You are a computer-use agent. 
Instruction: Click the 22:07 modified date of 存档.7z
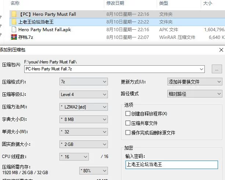coord(128,37)
